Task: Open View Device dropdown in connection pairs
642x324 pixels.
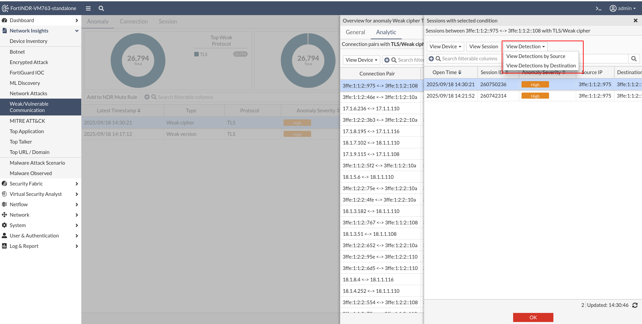Action: (361, 60)
